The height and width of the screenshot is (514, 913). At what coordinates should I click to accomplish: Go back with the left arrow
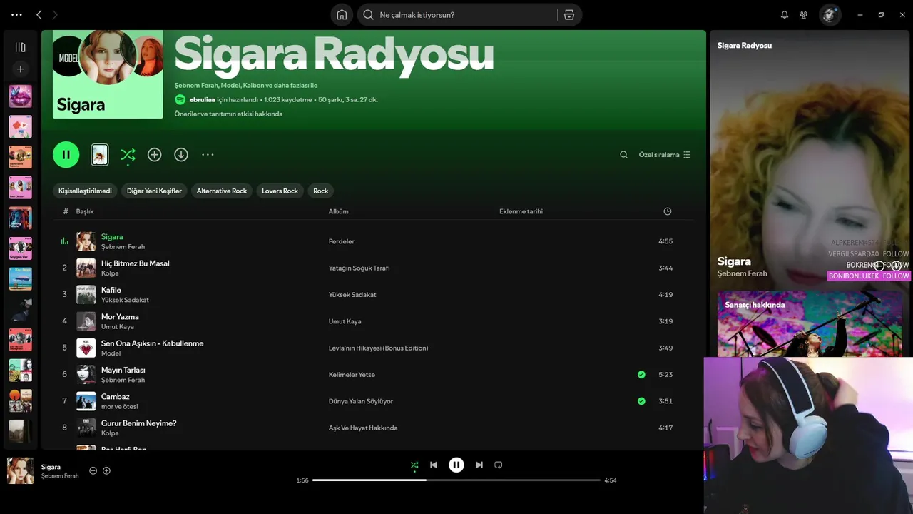coord(39,14)
